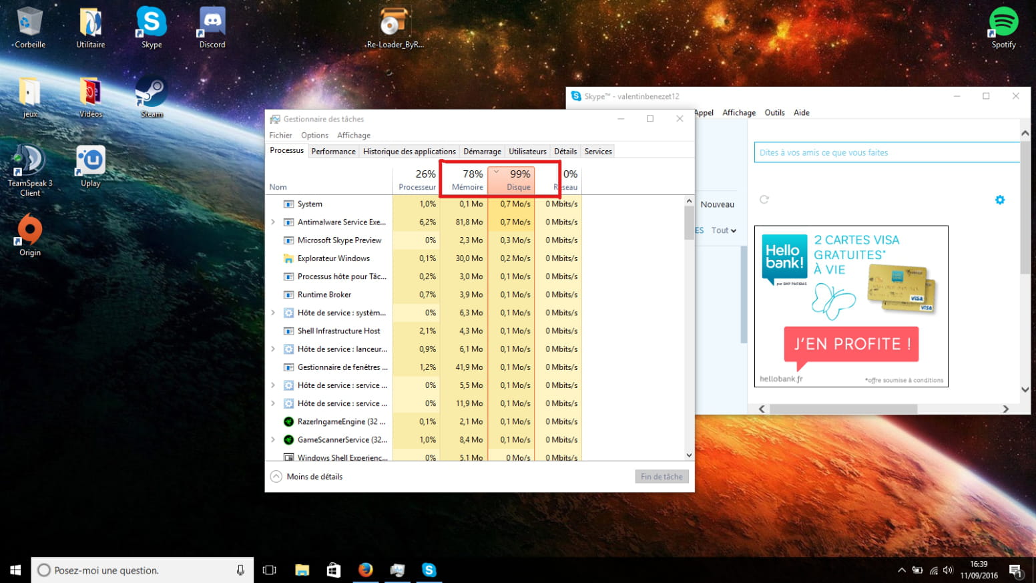This screenshot has height=583, width=1036.
Task: Click the Skype refresh icon
Action: pos(764,200)
